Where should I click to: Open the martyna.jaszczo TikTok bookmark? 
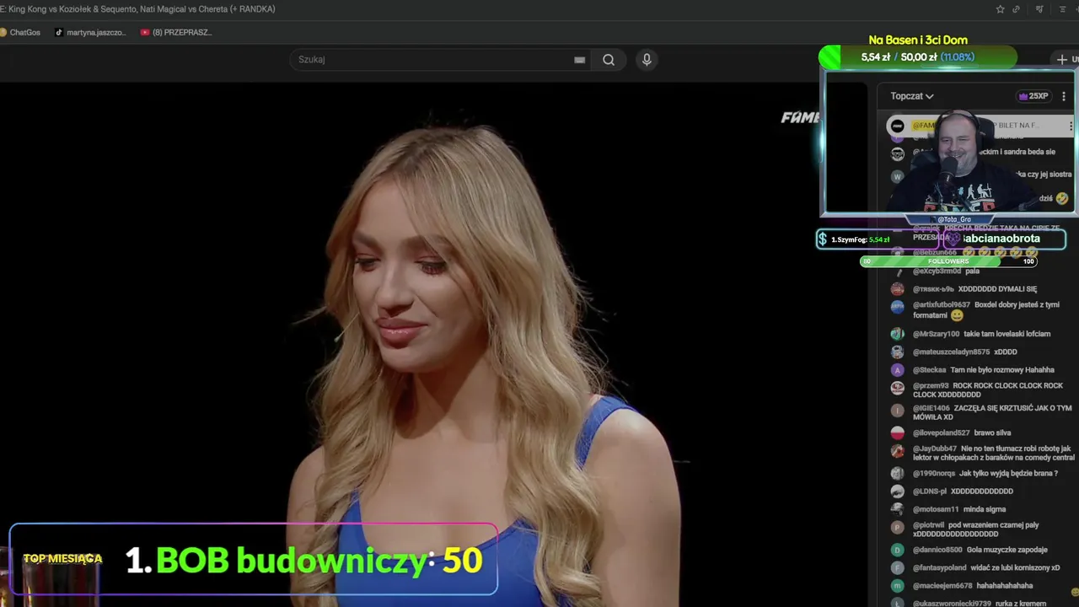click(x=90, y=32)
